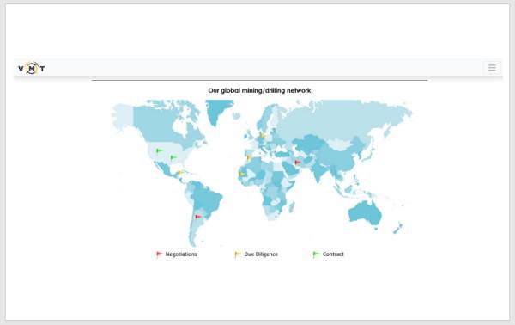Screen dimensions: 515x325
Task: Select the green flag in western USA
Action: point(160,150)
